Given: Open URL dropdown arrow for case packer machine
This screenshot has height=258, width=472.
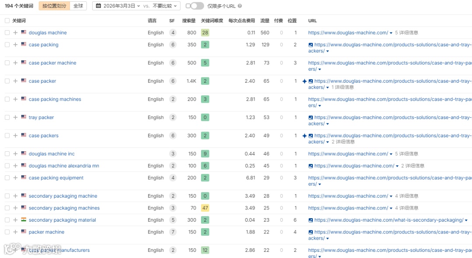Looking at the screenshot, I should coord(319,69).
